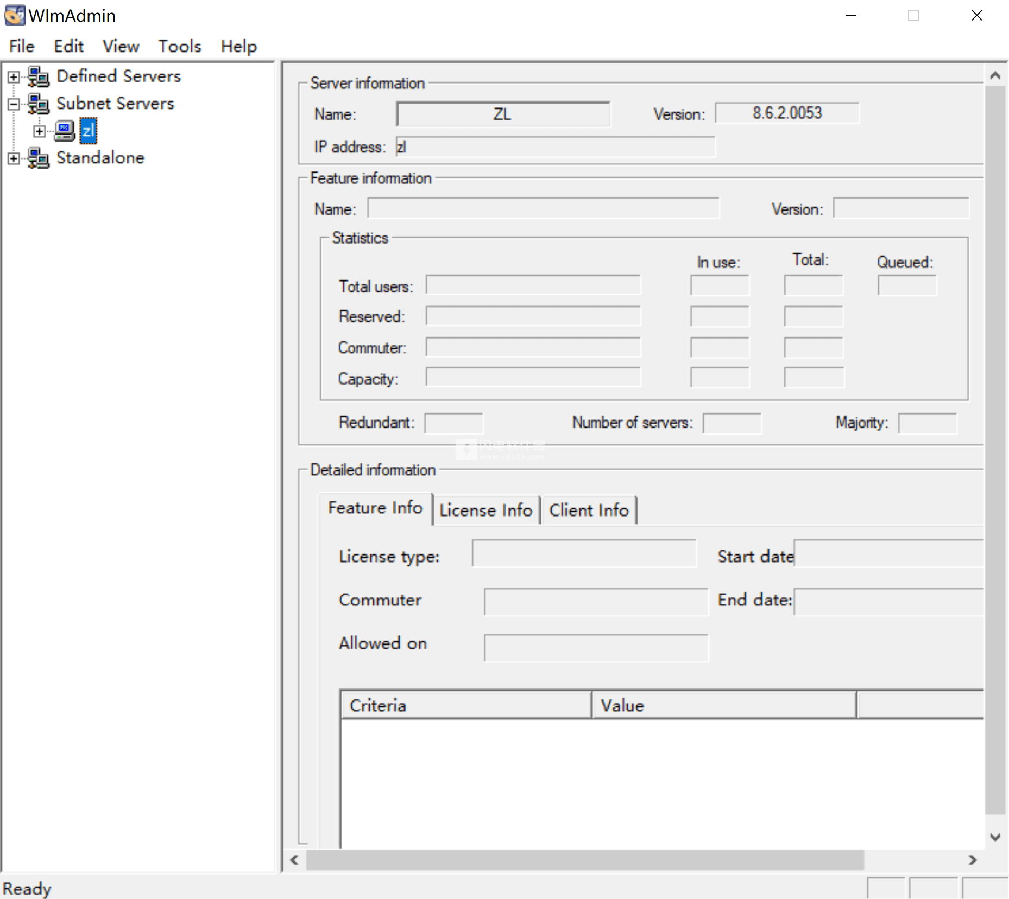Screen dimensions: 1009x899
Task: Click the Reserved text field
Action: (x=533, y=316)
